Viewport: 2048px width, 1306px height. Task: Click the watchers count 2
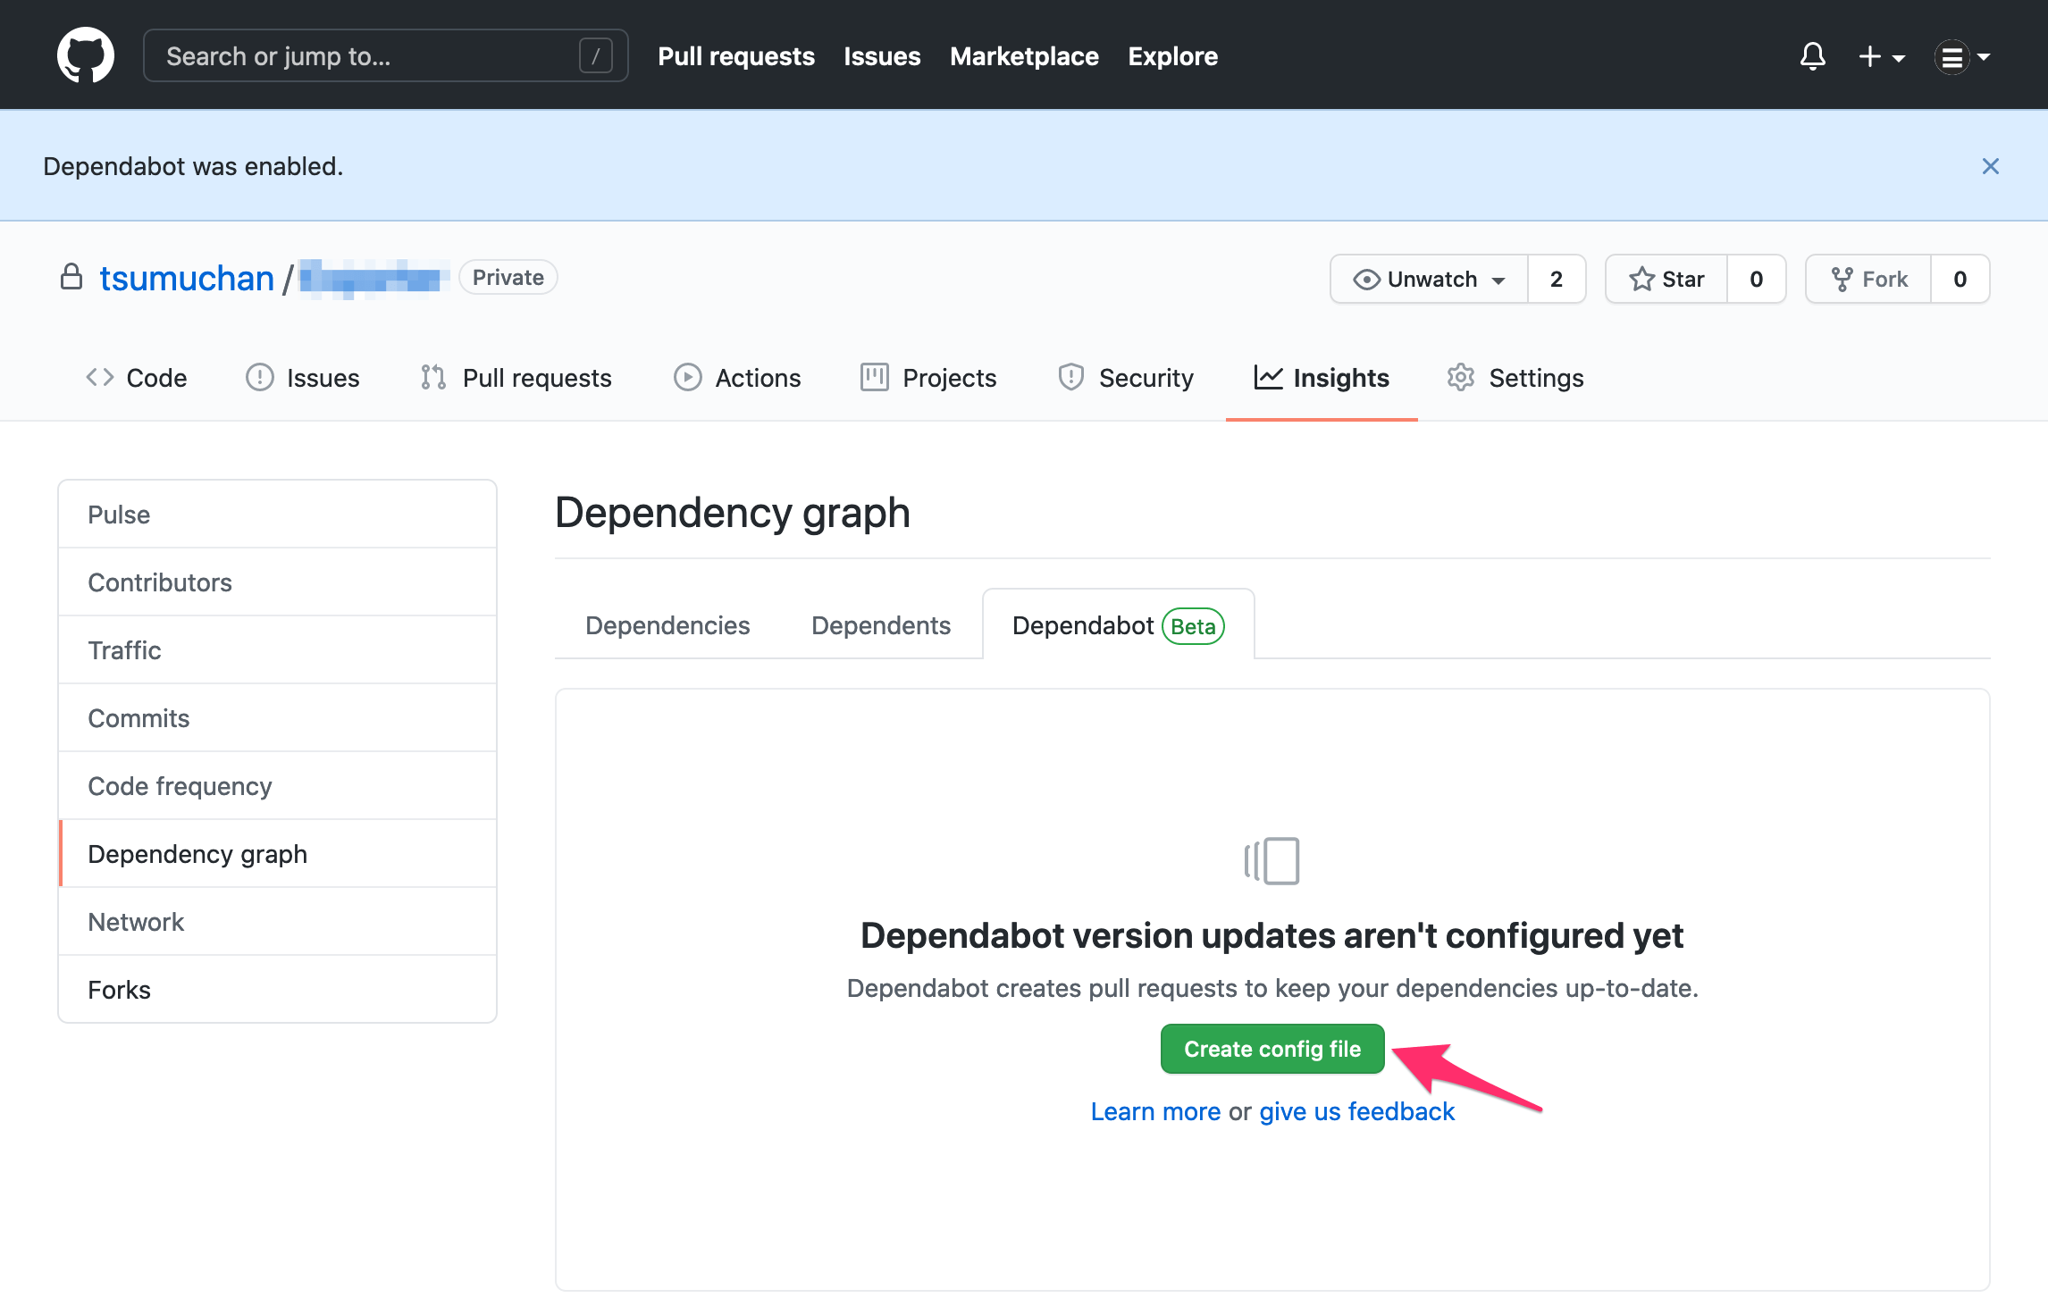(x=1556, y=279)
